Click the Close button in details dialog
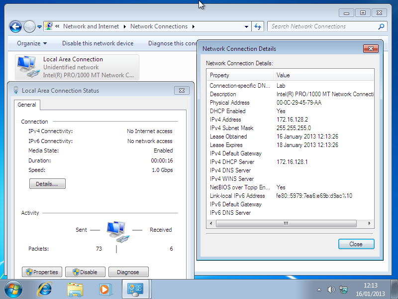The image size is (398, 299). click(x=356, y=244)
